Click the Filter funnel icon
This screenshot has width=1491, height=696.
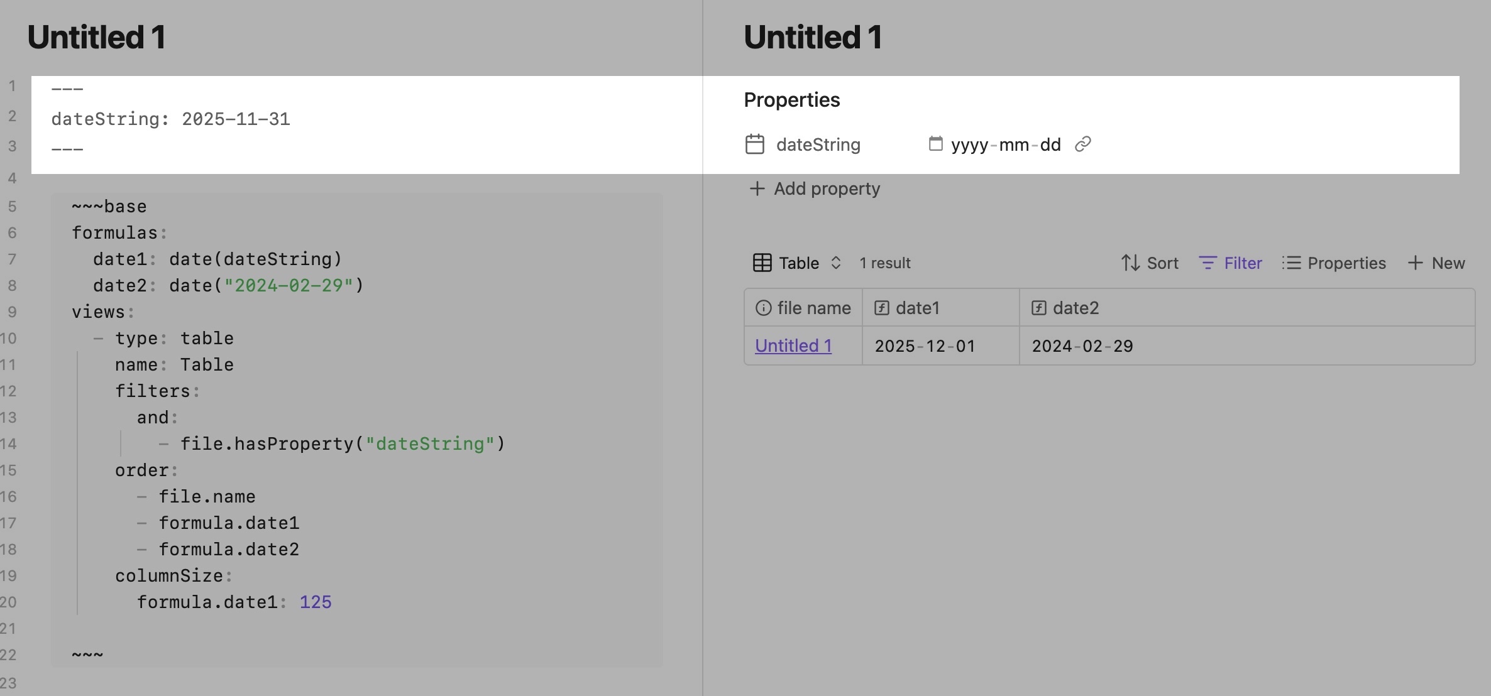[1207, 263]
